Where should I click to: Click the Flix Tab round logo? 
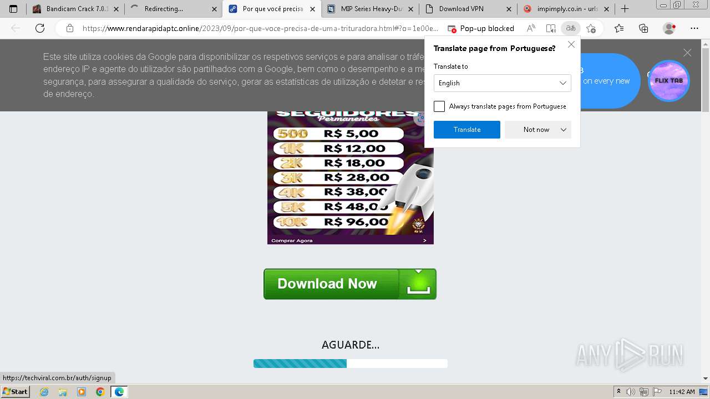pyautogui.click(x=668, y=81)
